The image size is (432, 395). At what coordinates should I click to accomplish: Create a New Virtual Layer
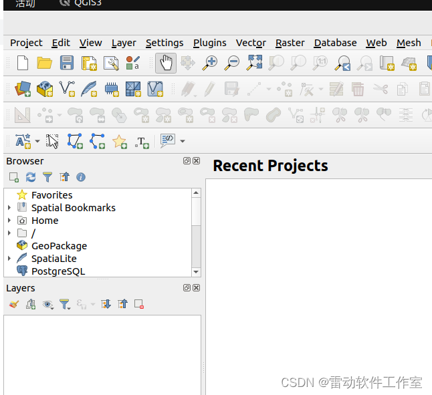point(155,89)
